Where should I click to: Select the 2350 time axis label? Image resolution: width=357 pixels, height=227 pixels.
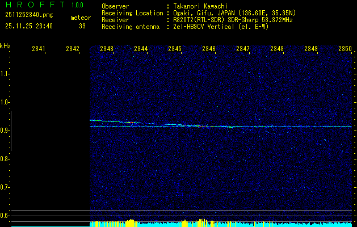point(345,49)
